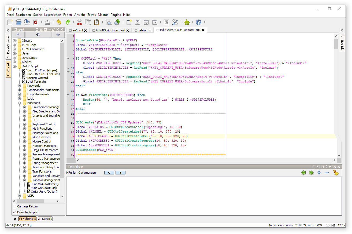
Task: Click the Konsole dock button
Action: click(x=45, y=219)
